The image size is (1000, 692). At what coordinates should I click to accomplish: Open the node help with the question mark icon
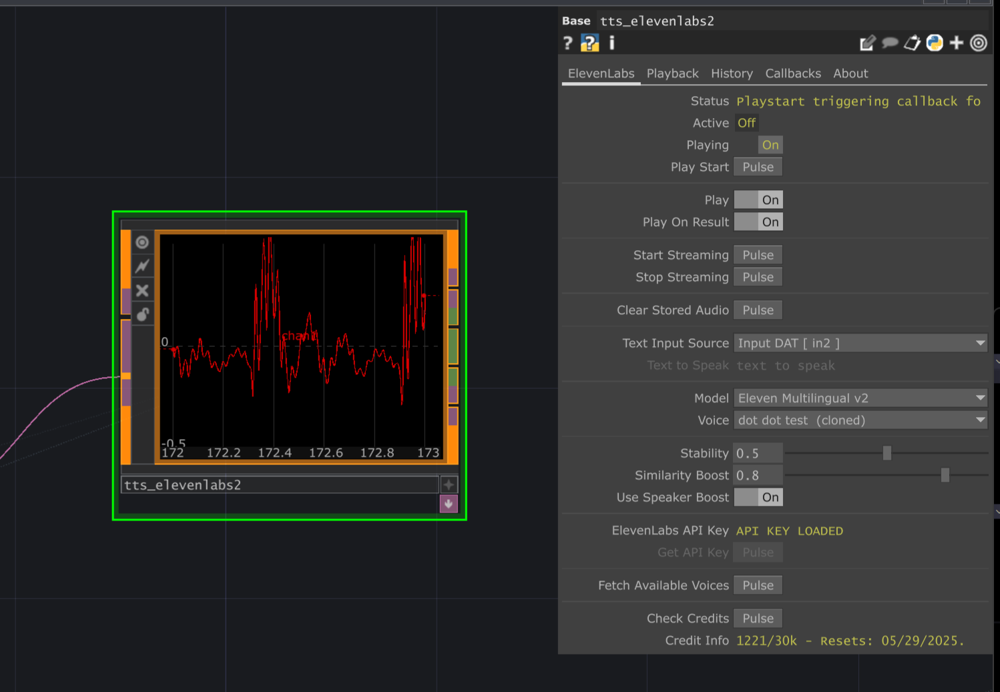point(567,43)
